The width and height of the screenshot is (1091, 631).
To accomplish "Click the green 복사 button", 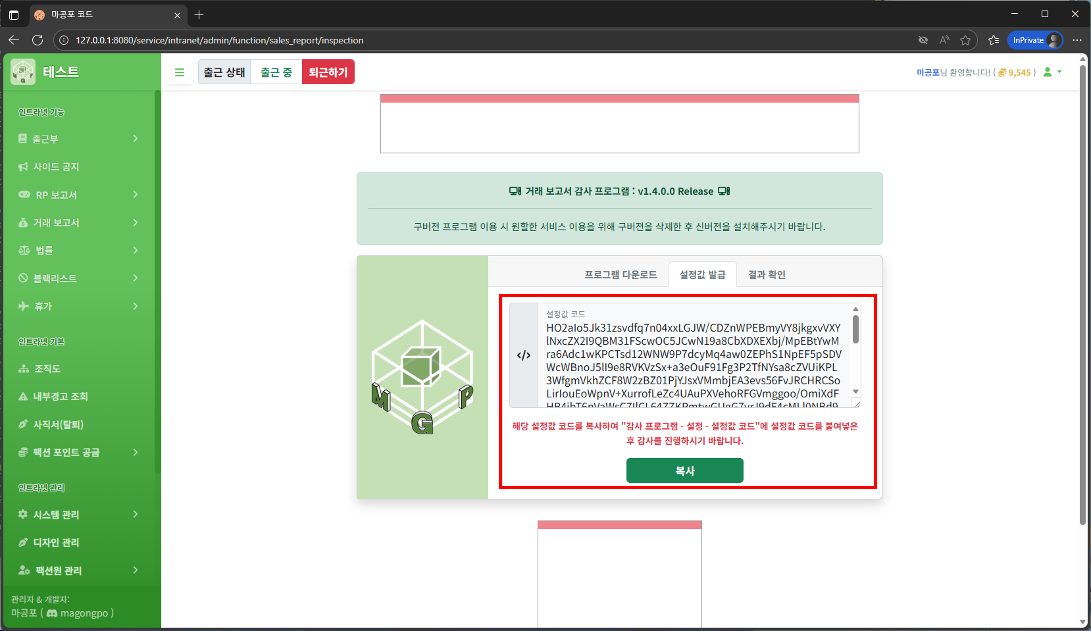I will click(x=684, y=470).
